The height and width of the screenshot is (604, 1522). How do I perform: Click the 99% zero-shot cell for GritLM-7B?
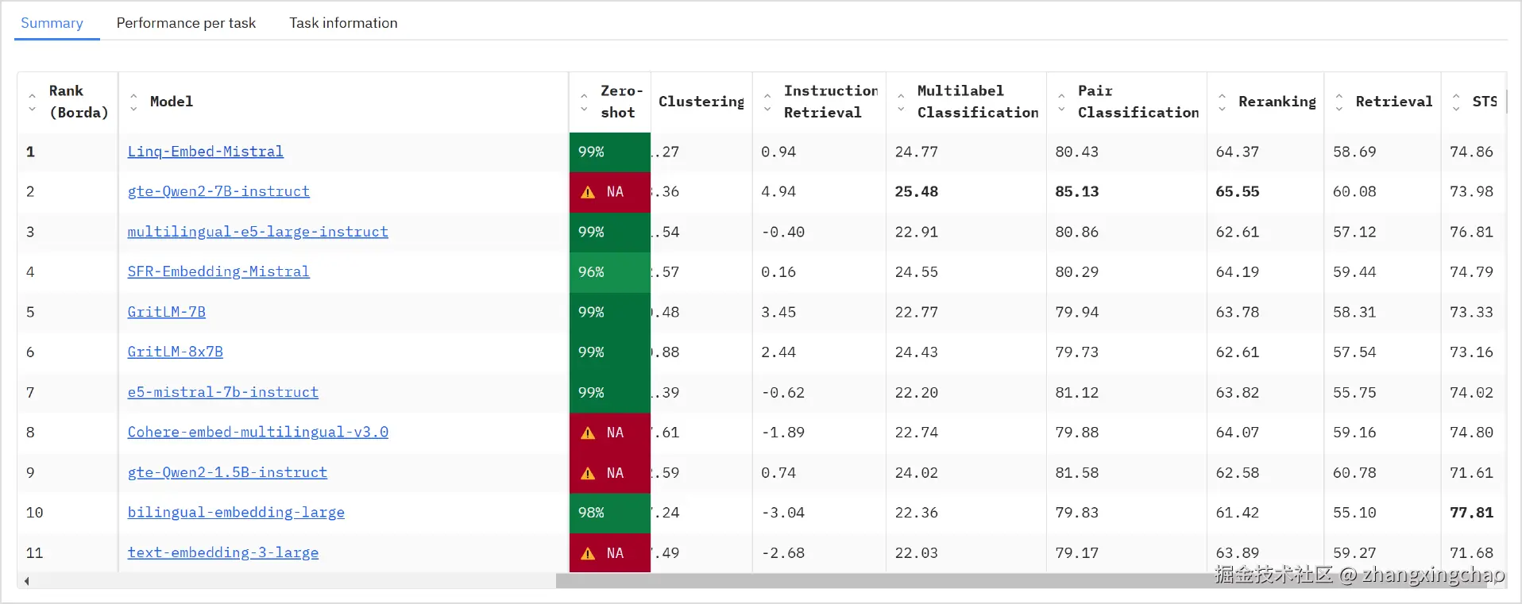pos(610,312)
